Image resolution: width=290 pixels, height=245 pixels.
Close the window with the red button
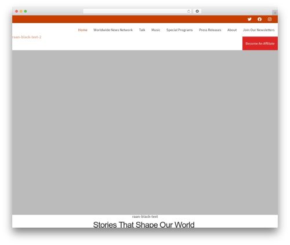(17, 11)
